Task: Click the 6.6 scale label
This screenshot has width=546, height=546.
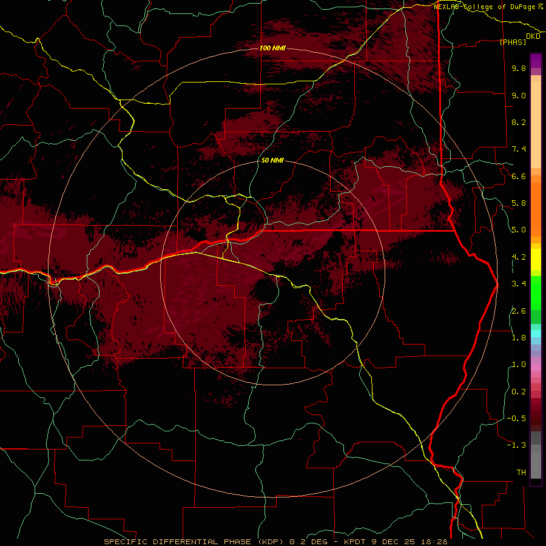Action: point(519,176)
